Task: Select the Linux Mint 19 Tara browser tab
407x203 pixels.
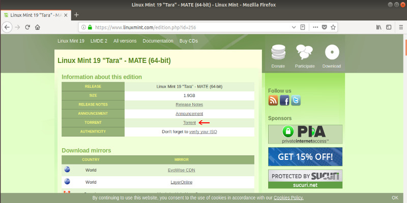Action: 36,15
